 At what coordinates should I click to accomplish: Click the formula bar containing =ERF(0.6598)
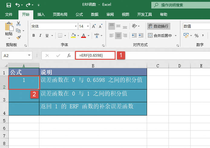pyautogui.click(x=95, y=55)
